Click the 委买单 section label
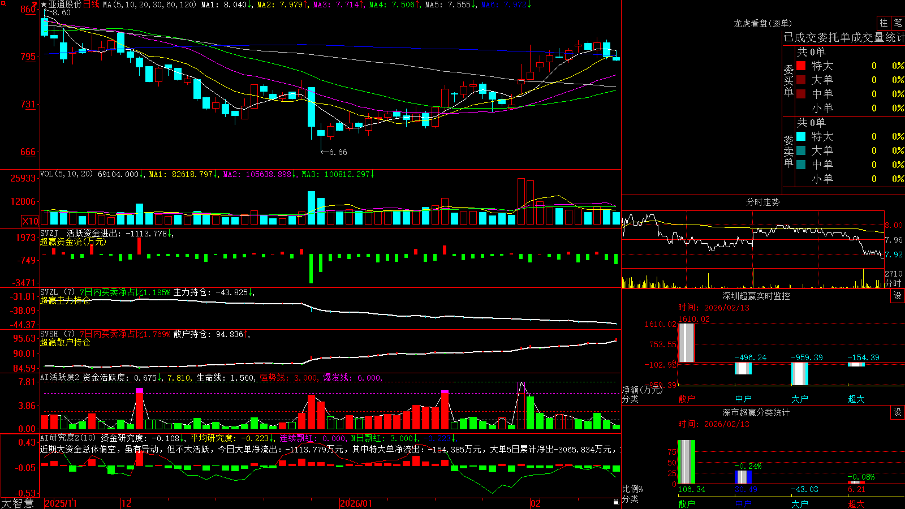The width and height of the screenshot is (905, 509). [788, 80]
